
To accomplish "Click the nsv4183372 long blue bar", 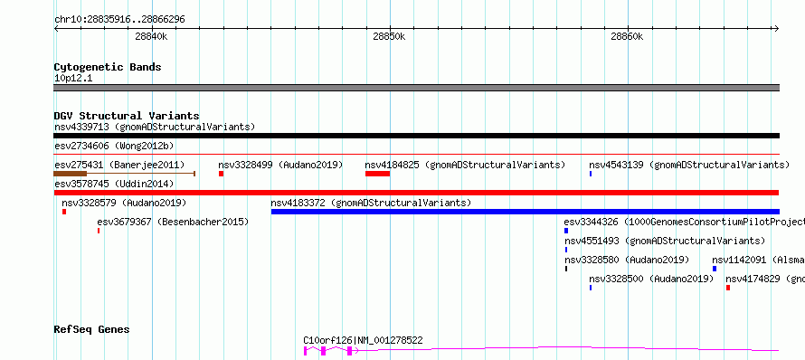I will 526,212.
